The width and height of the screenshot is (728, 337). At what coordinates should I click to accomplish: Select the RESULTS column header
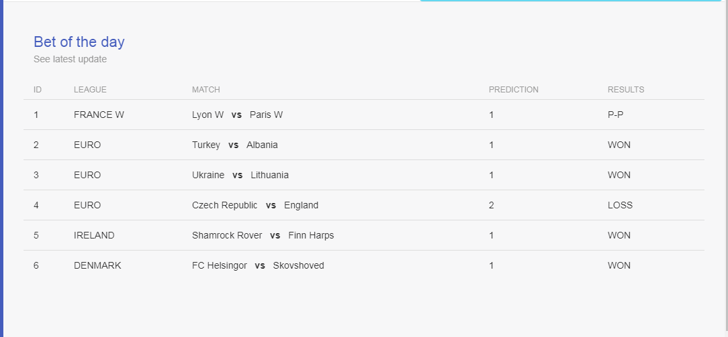point(626,90)
